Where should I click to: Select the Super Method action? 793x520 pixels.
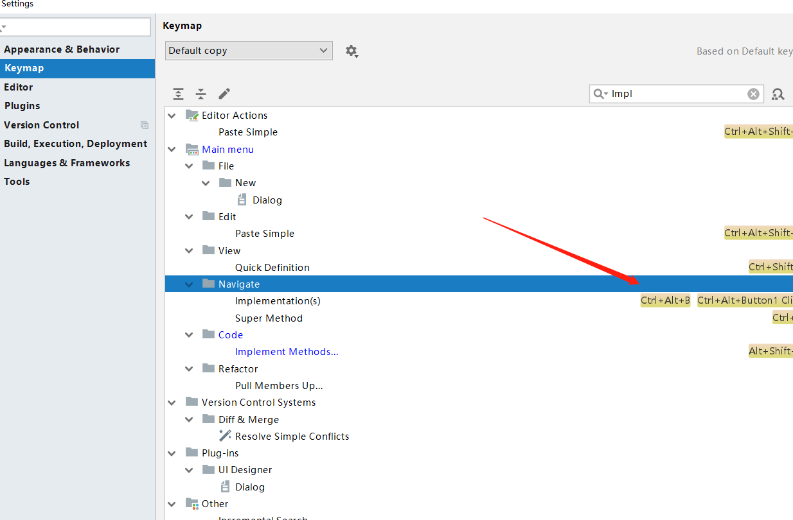pos(269,318)
